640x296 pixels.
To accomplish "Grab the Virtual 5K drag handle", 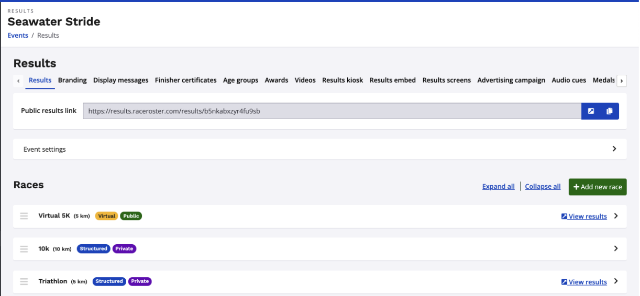I will [24, 216].
